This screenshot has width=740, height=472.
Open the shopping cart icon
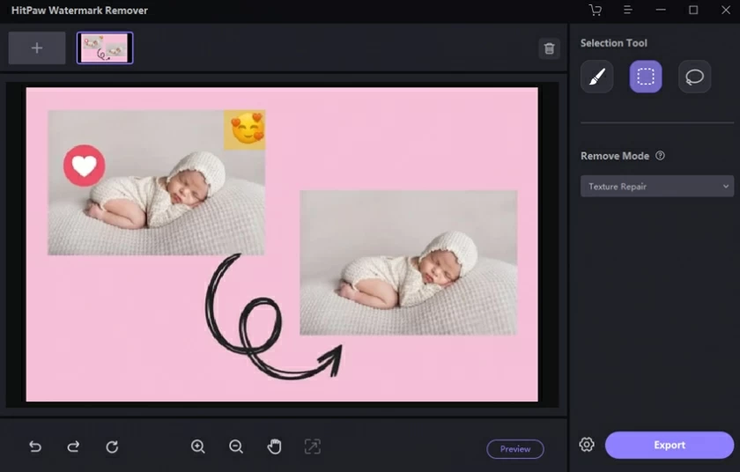point(596,10)
